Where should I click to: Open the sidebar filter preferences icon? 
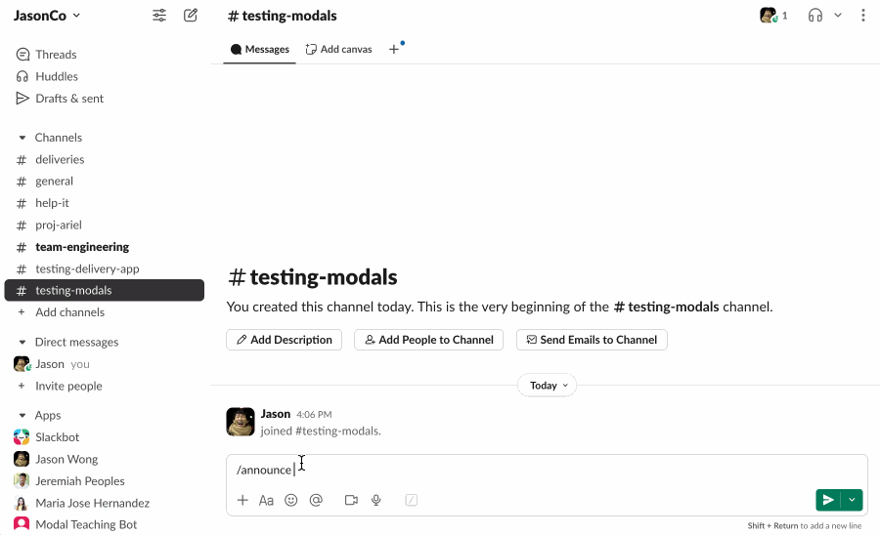point(159,16)
